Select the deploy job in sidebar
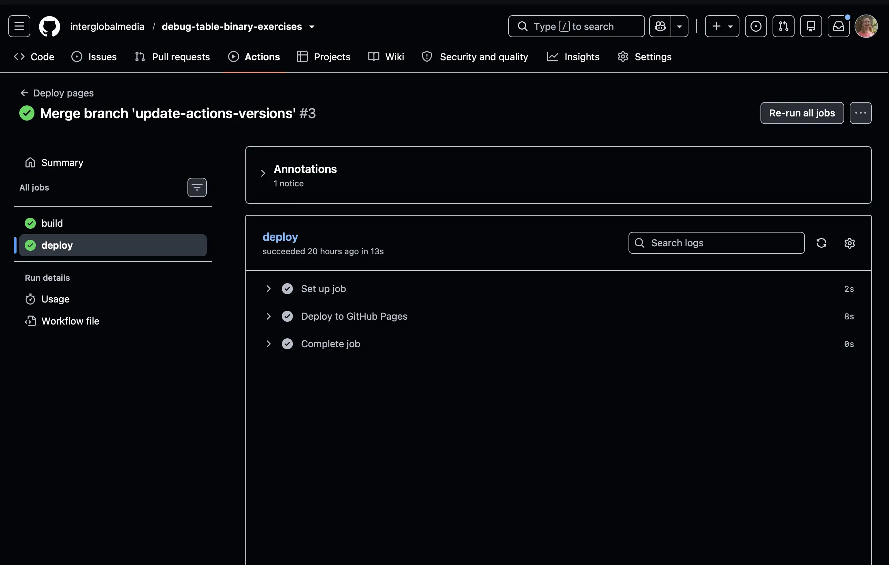The width and height of the screenshot is (889, 565). click(x=113, y=245)
